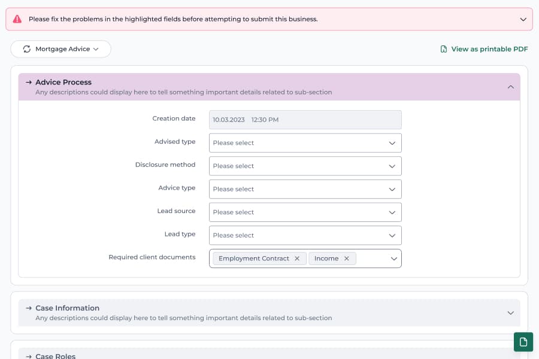Open the Advised type dropdown
The image size is (539, 359).
(x=305, y=143)
